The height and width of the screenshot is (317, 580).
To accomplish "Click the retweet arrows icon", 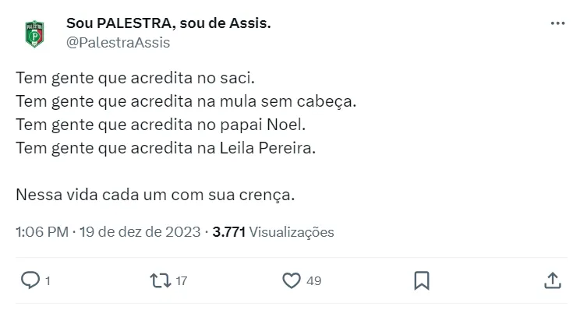I will pos(160,280).
